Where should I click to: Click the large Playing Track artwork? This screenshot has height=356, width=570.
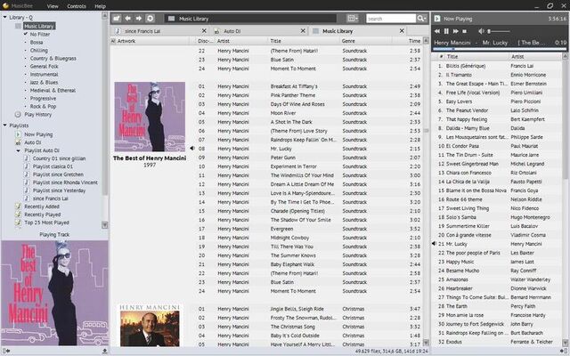55,293
